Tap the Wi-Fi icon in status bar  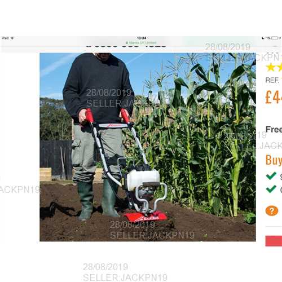12,38
